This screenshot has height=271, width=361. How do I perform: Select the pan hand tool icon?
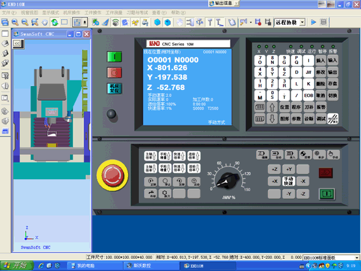pyautogui.click(x=45, y=22)
